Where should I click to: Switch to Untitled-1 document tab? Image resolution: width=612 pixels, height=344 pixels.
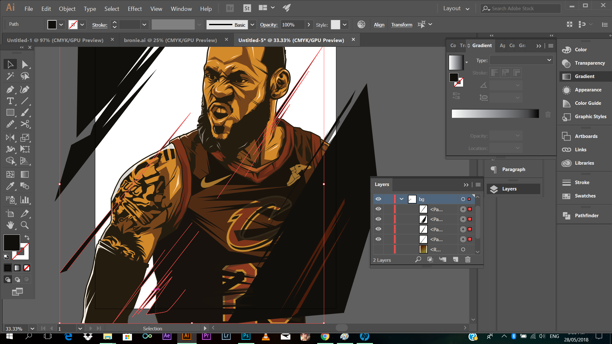coord(55,40)
